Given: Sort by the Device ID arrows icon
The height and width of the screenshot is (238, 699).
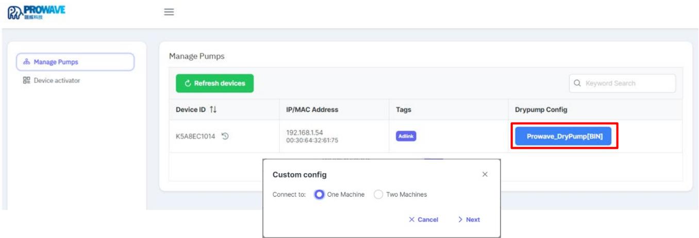Looking at the screenshot, I should (213, 110).
